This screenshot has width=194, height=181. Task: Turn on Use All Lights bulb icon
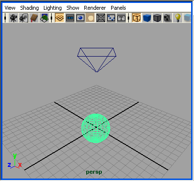click(x=177, y=18)
